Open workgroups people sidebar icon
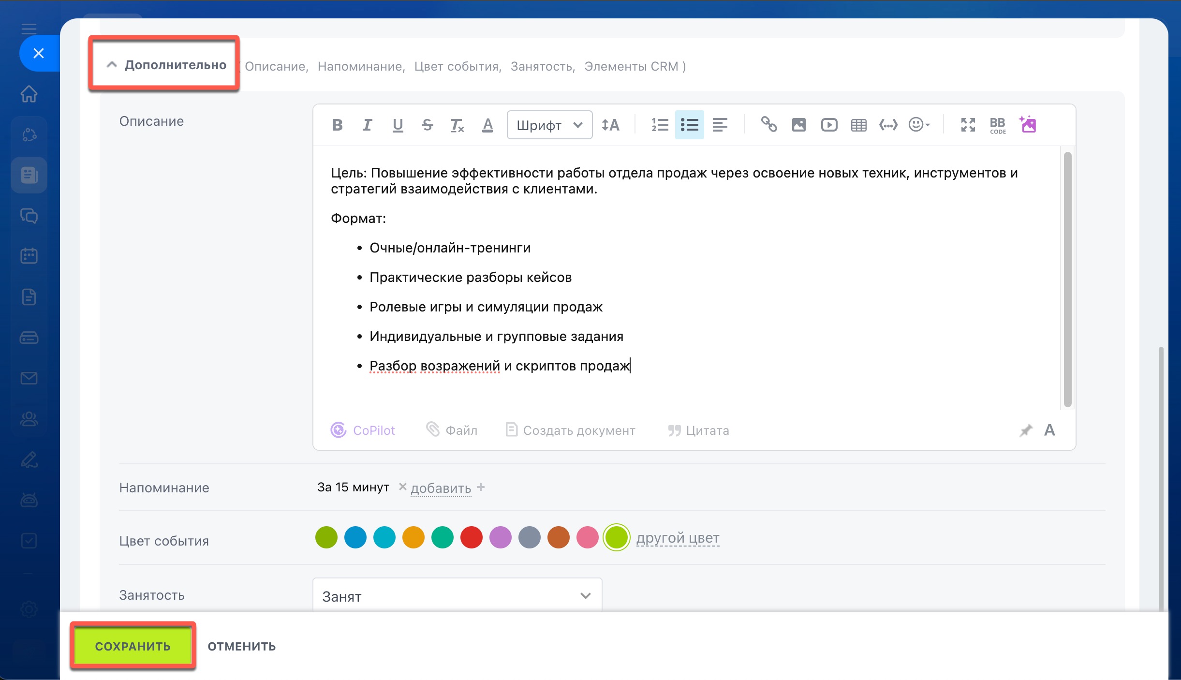1181x680 pixels. [29, 418]
